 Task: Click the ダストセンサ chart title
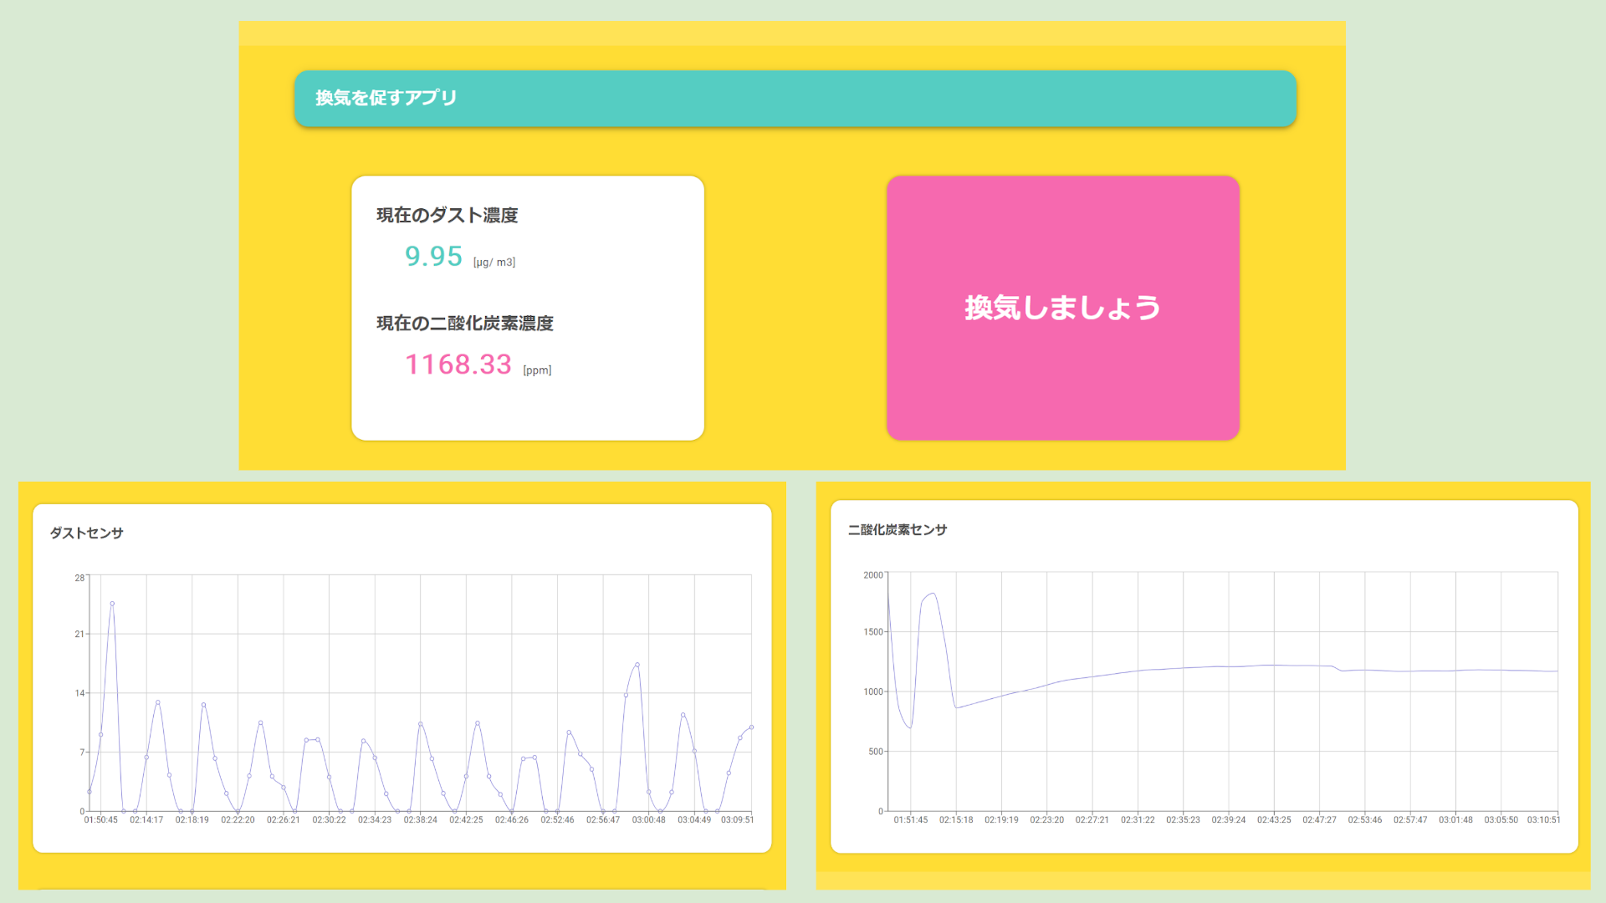point(86,531)
